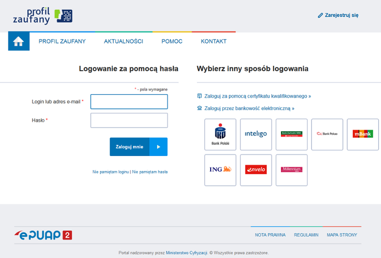Select the mBank login tile
The image size is (381, 258).
363,135
